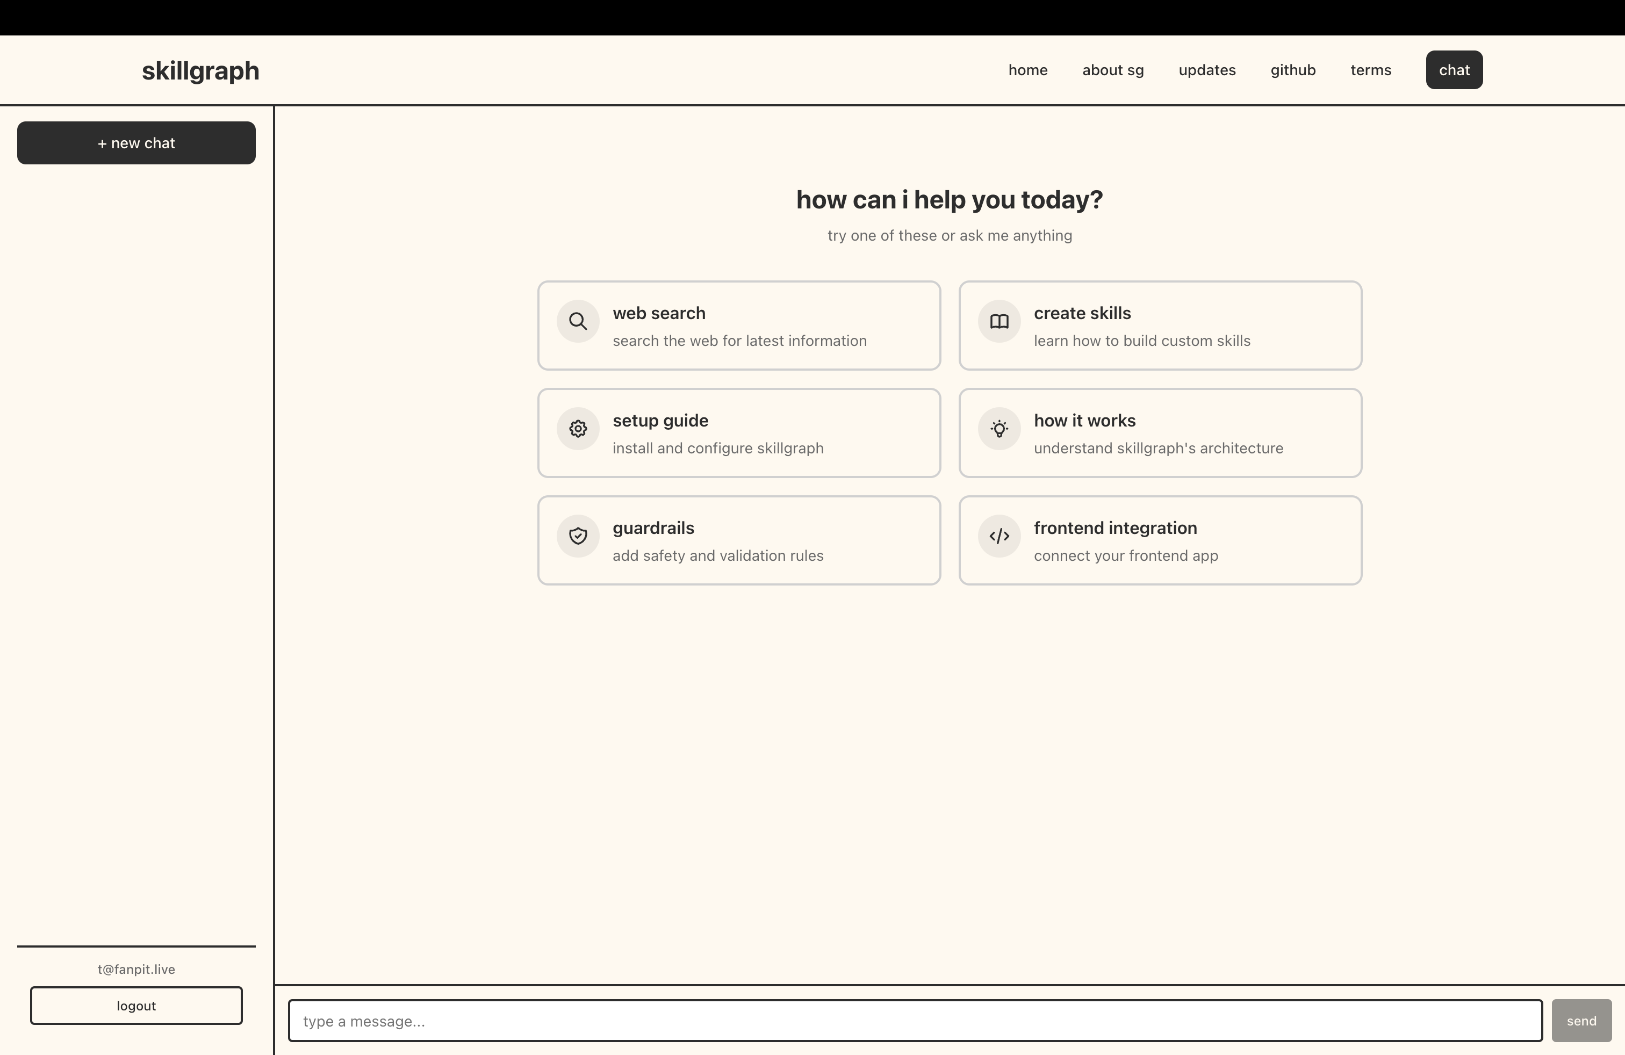The width and height of the screenshot is (1625, 1055).
Task: Open the setup guide suggestion card
Action: 739,432
